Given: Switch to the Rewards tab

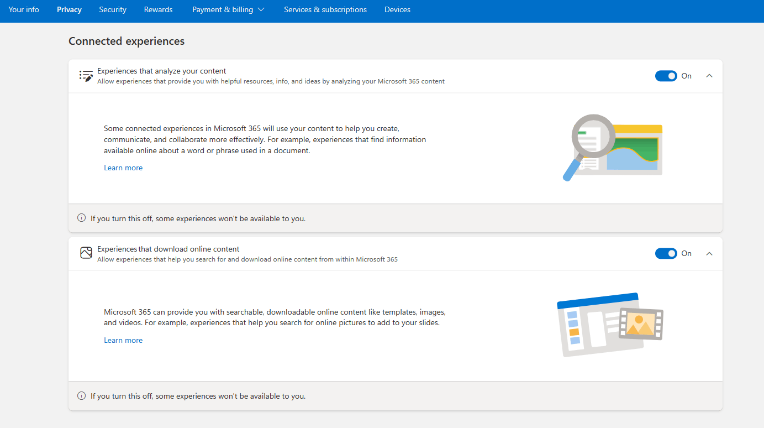Looking at the screenshot, I should [x=158, y=9].
